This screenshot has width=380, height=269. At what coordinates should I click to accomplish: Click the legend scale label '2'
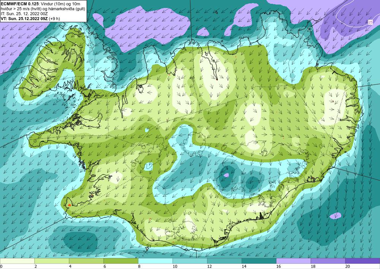tap(36, 267)
